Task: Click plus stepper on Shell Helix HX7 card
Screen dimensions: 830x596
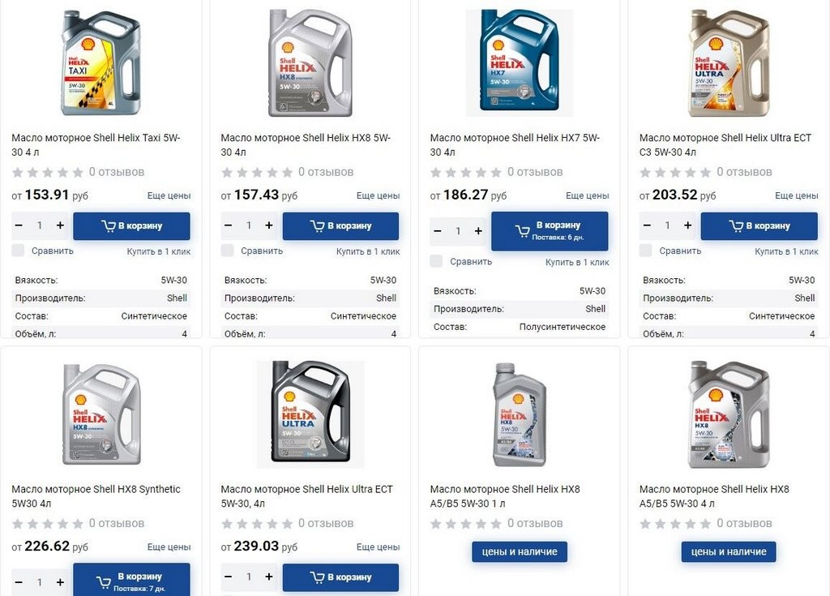Action: 478,231
